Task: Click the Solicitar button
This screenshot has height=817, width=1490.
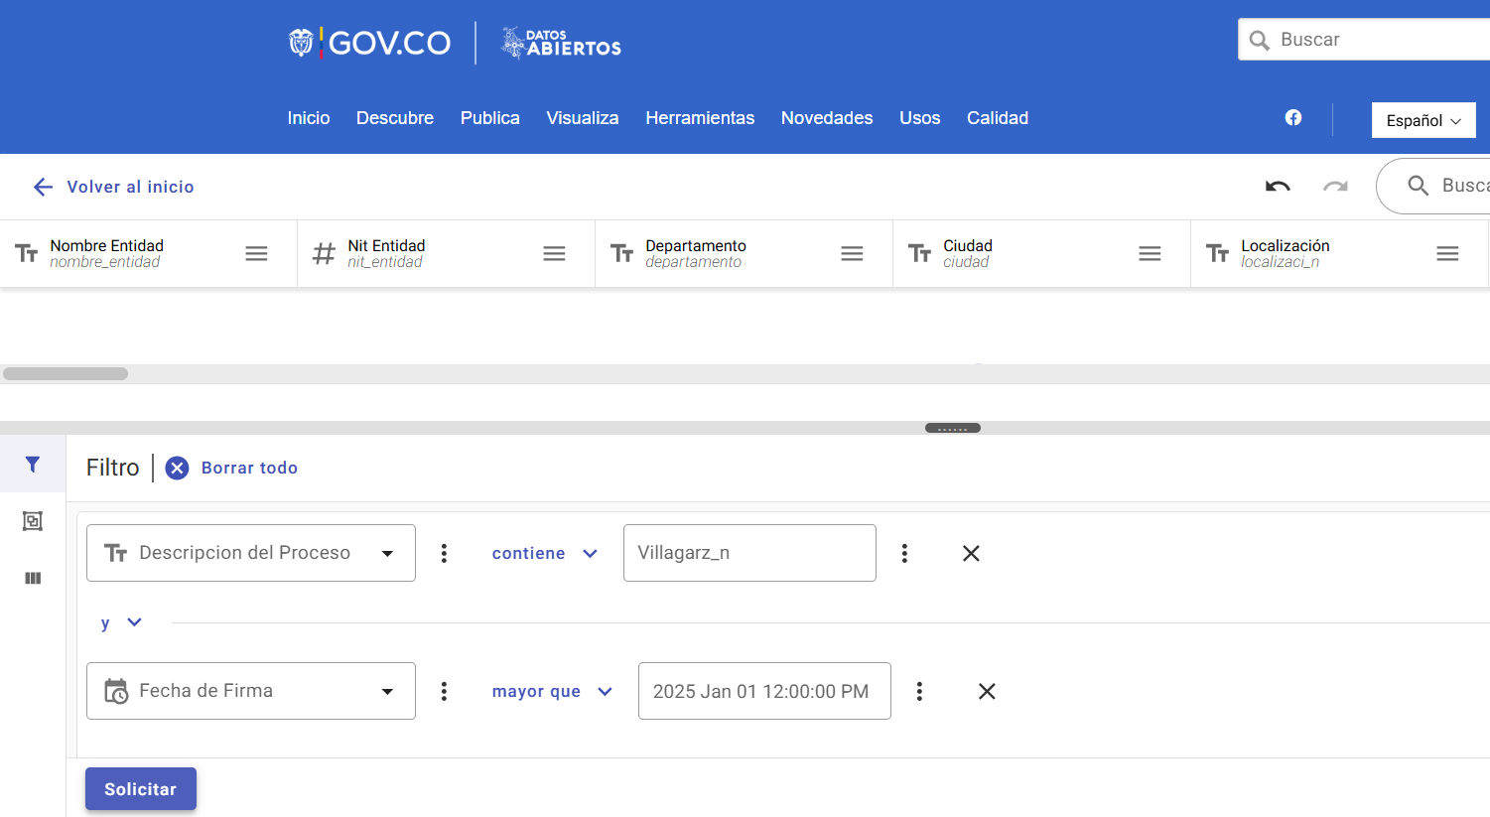Action: click(x=141, y=789)
